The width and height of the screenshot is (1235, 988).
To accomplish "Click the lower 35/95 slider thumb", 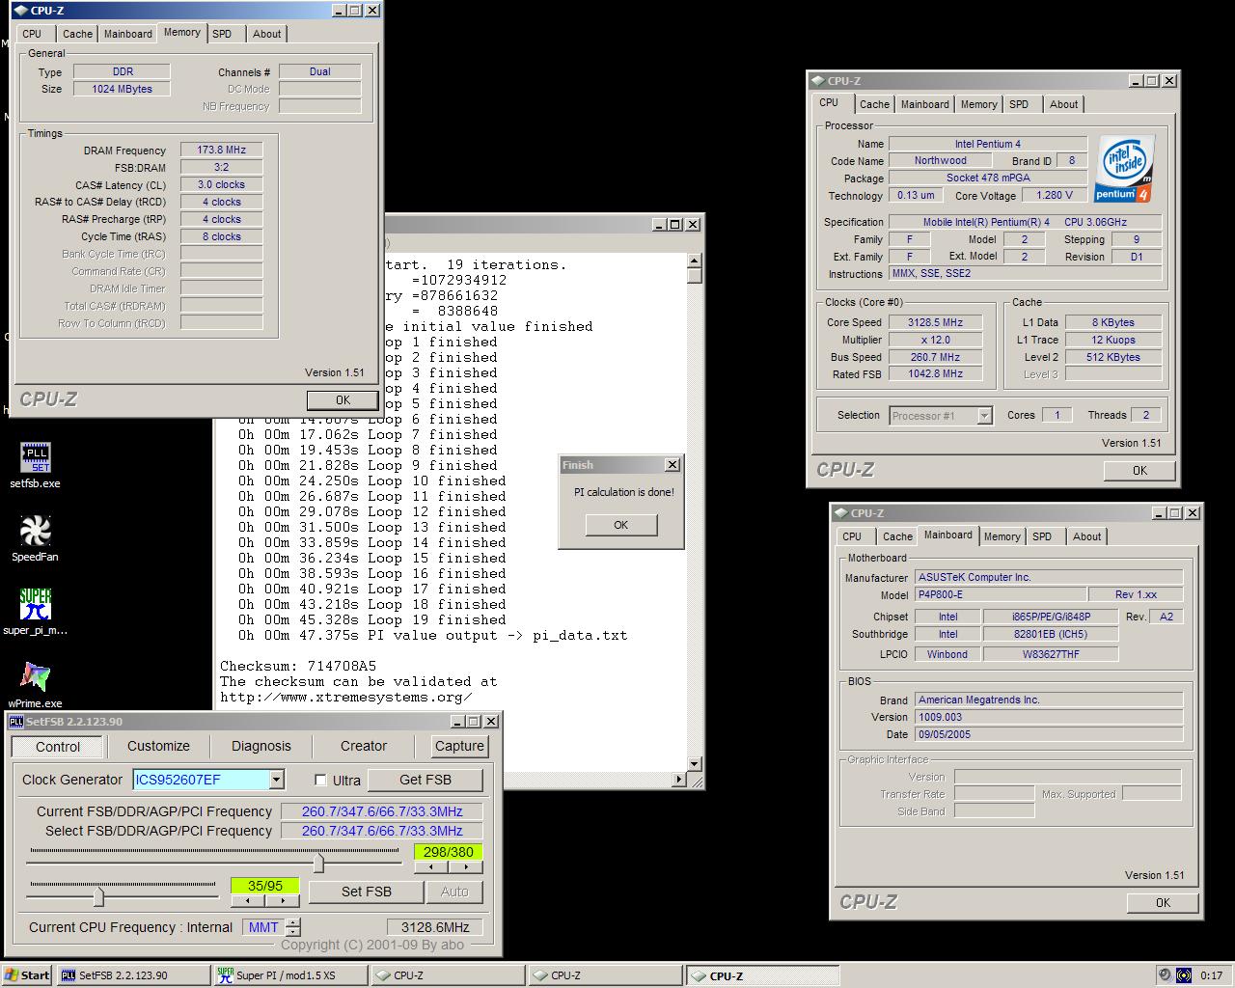I will click(x=98, y=897).
